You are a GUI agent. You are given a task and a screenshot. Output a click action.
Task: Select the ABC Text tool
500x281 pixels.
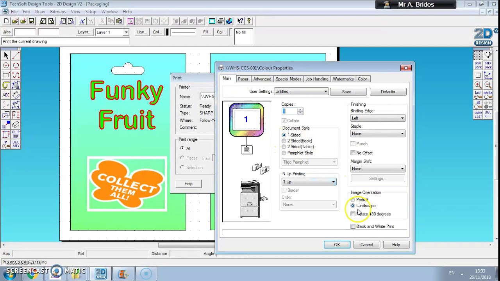point(6,95)
